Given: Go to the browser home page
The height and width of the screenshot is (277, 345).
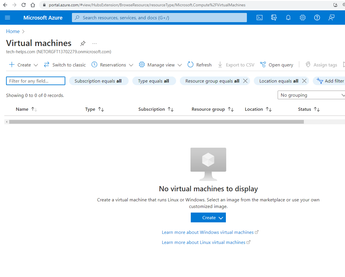Looking at the screenshot, I should point(33,5).
